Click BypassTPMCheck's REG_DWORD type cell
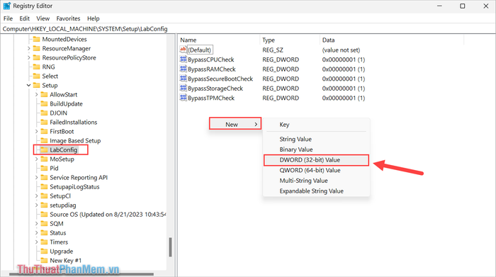Screen dimensions: 496x277 (281, 98)
